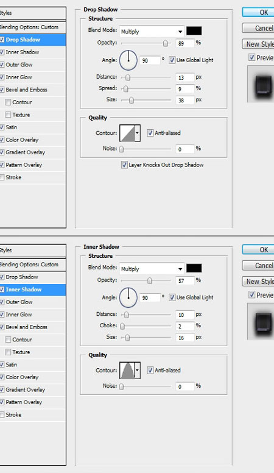
Task: Click OK in the bottom Inner Shadow dialog
Action: pos(258,249)
